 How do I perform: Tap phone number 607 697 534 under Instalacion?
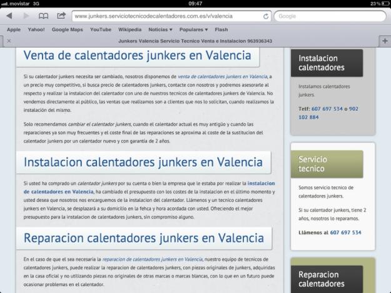[x=327, y=109]
